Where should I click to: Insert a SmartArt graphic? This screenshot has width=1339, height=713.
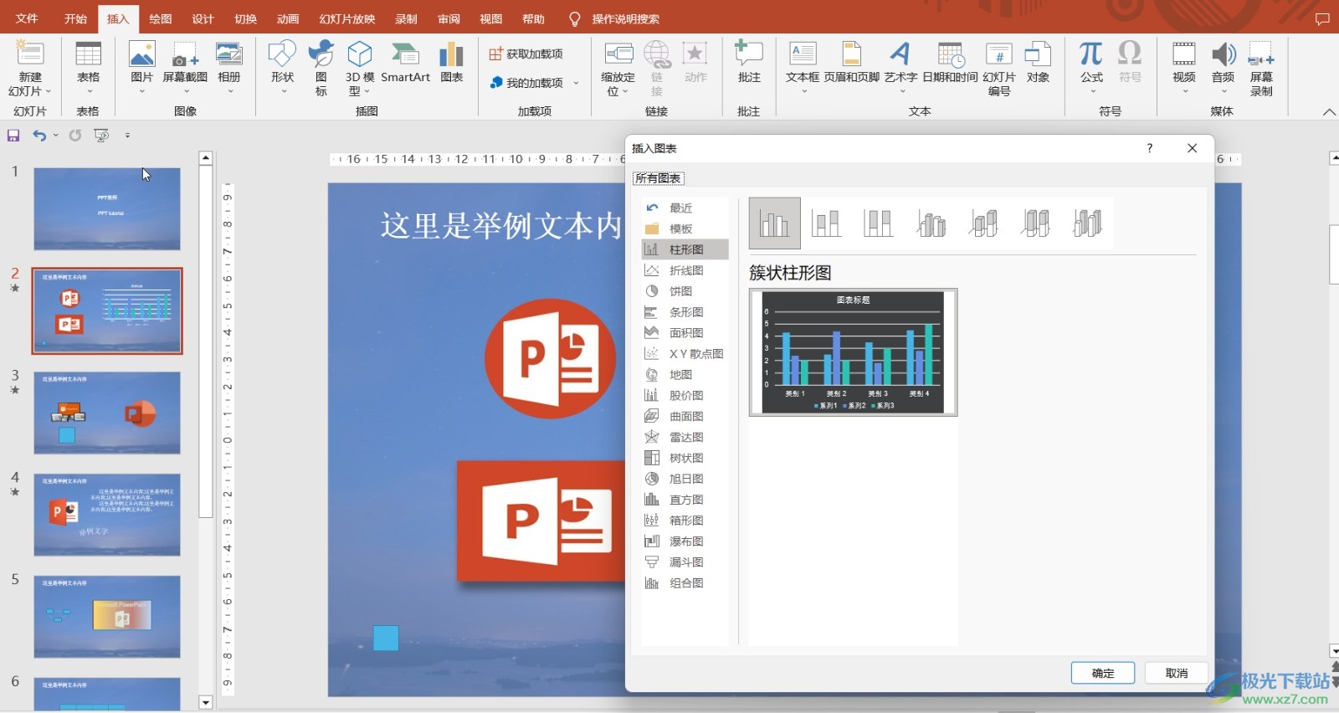tap(405, 64)
